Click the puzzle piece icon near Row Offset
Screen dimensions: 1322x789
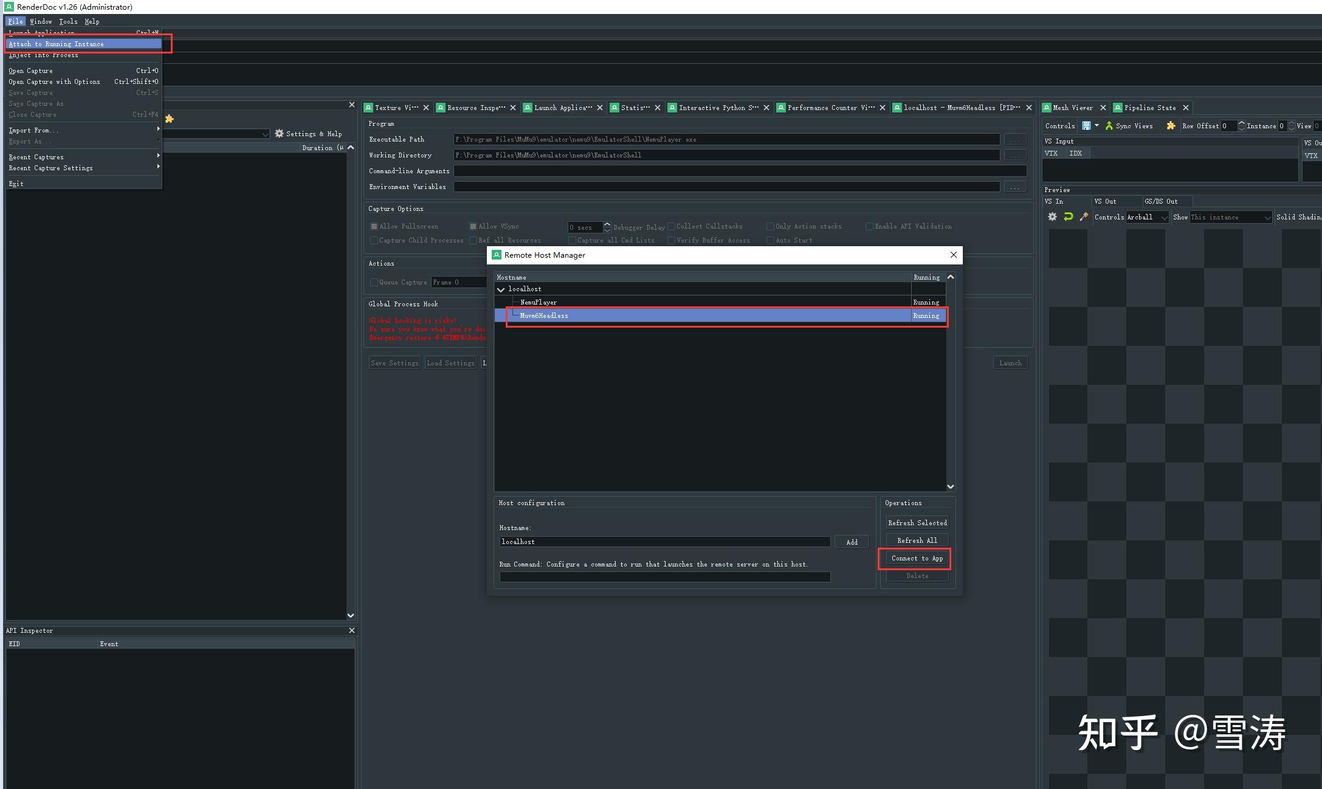pyautogui.click(x=1171, y=126)
